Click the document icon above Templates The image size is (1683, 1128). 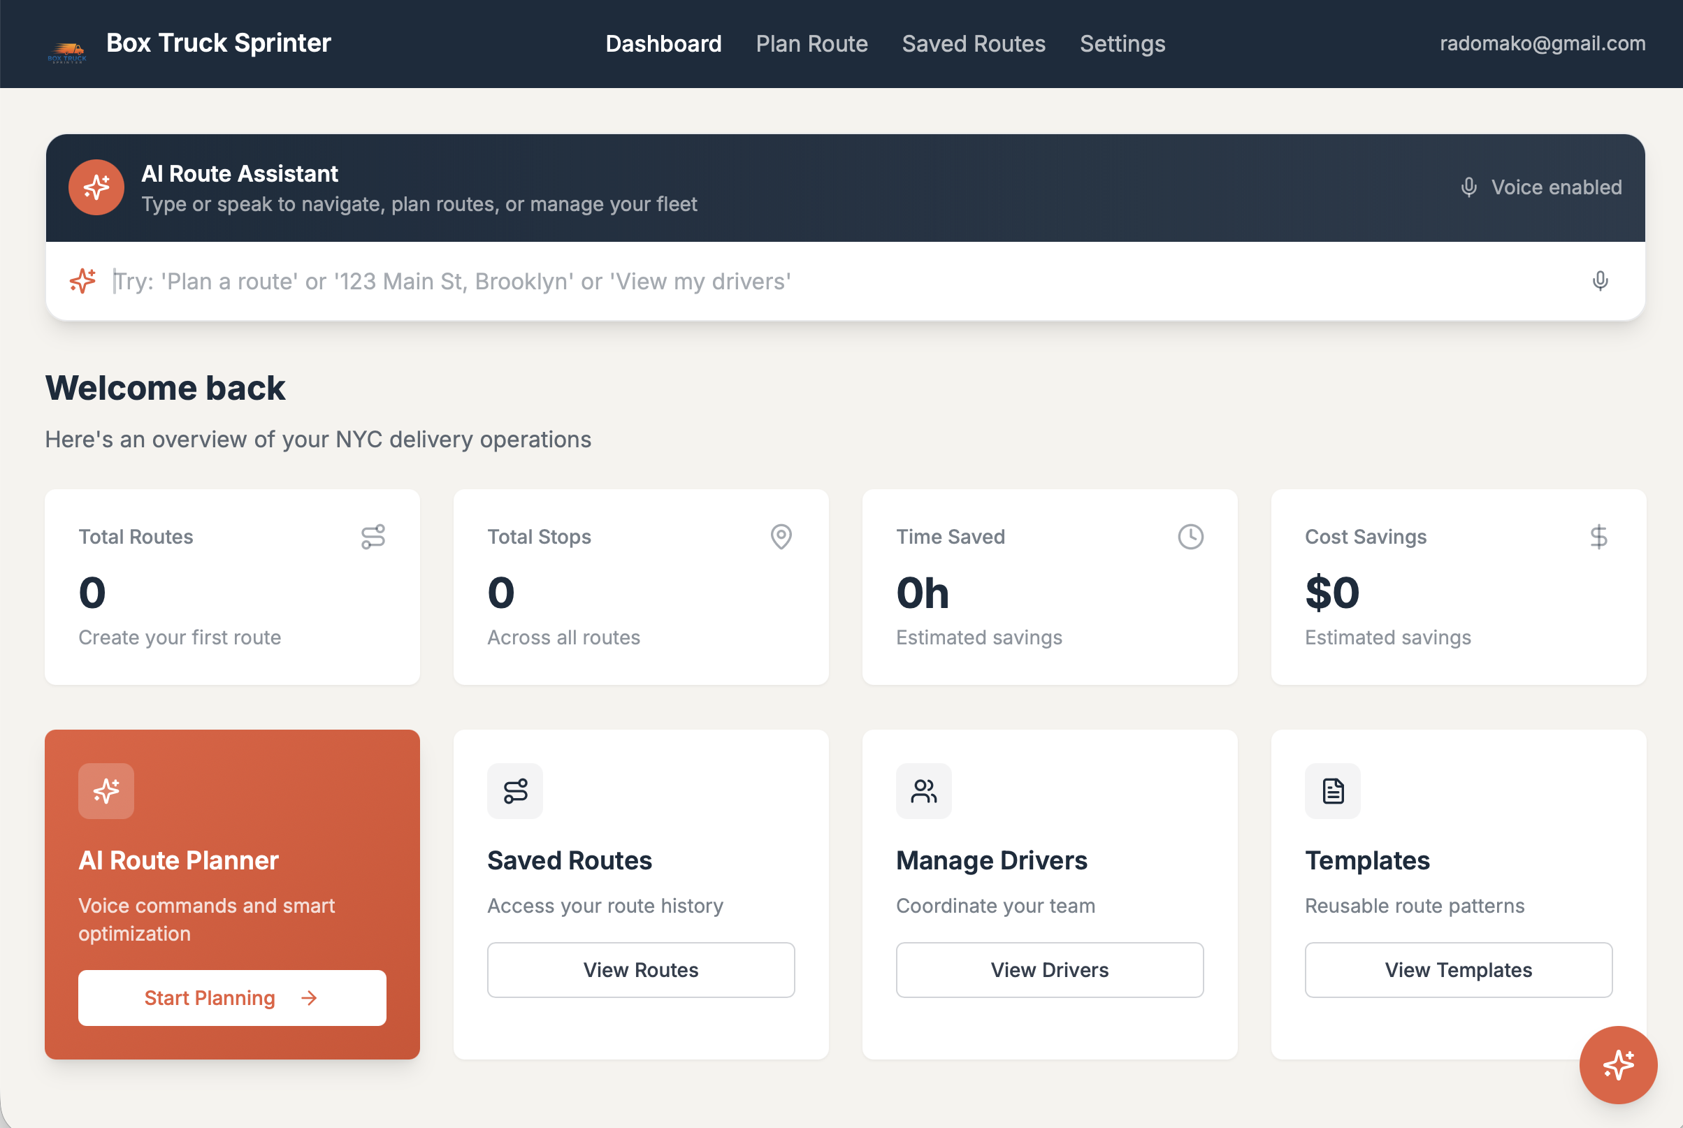pos(1332,791)
